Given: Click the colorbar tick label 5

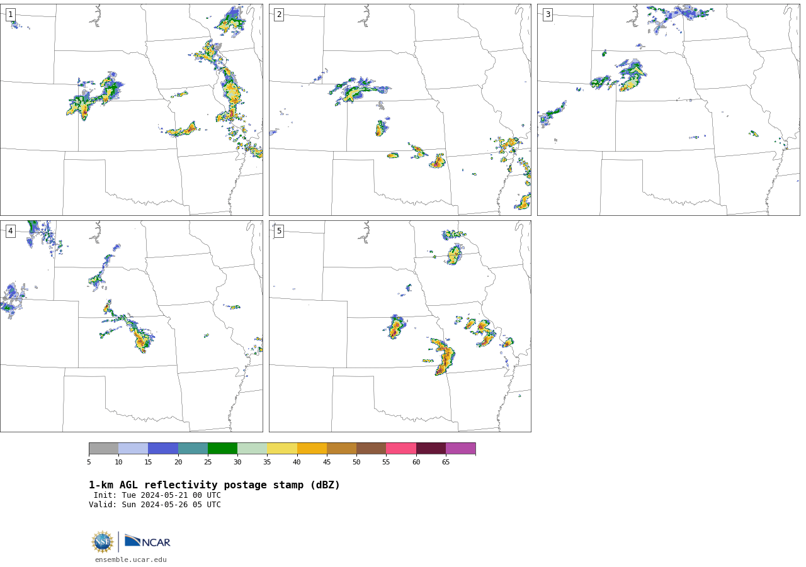Looking at the screenshot, I should pyautogui.click(x=89, y=463).
